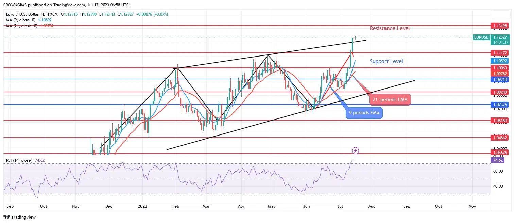Click the MA (9, close, 0) indicator legend
This screenshot has height=223, width=515.
[x=20, y=20]
